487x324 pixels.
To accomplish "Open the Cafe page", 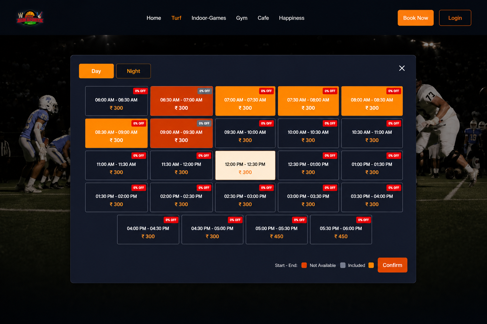I will tap(263, 18).
